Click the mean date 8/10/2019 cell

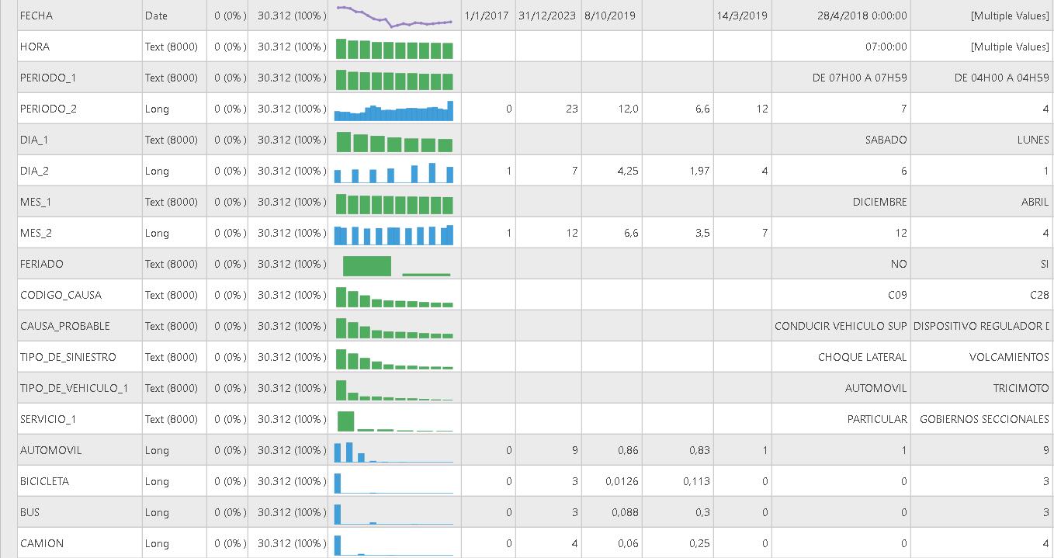610,16
